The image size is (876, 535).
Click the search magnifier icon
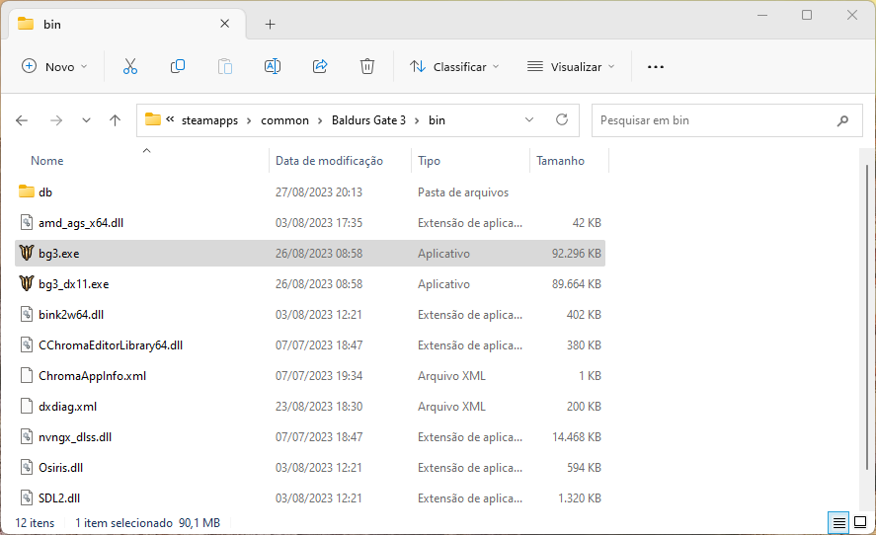point(842,120)
